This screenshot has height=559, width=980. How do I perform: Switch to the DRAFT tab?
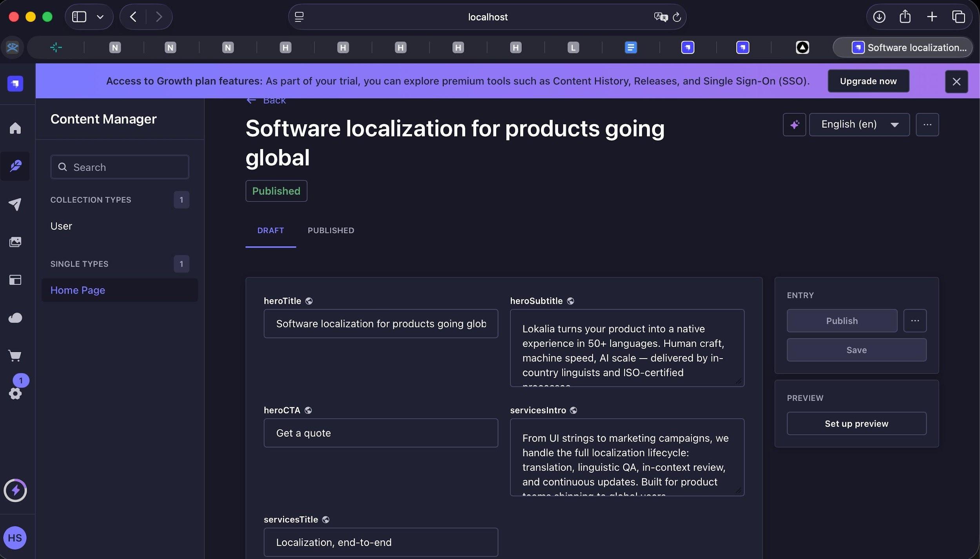(x=270, y=230)
